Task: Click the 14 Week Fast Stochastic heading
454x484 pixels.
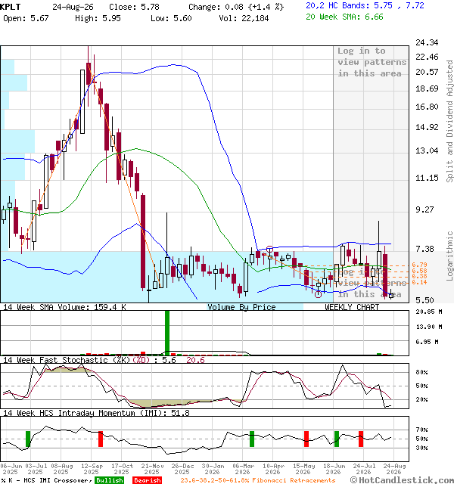Action: tap(104, 360)
